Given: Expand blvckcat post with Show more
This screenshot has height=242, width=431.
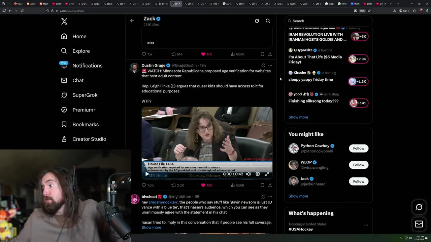Looking at the screenshot, I should [x=151, y=228].
